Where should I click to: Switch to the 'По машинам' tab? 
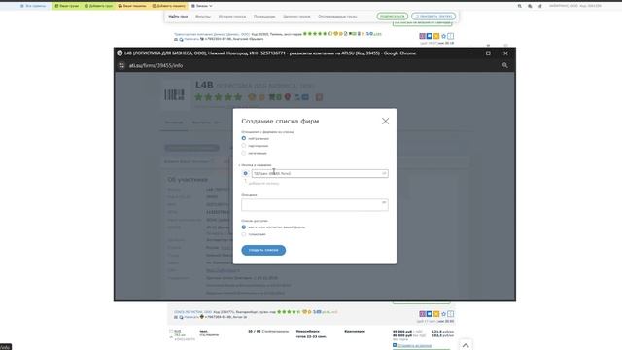[264, 17]
